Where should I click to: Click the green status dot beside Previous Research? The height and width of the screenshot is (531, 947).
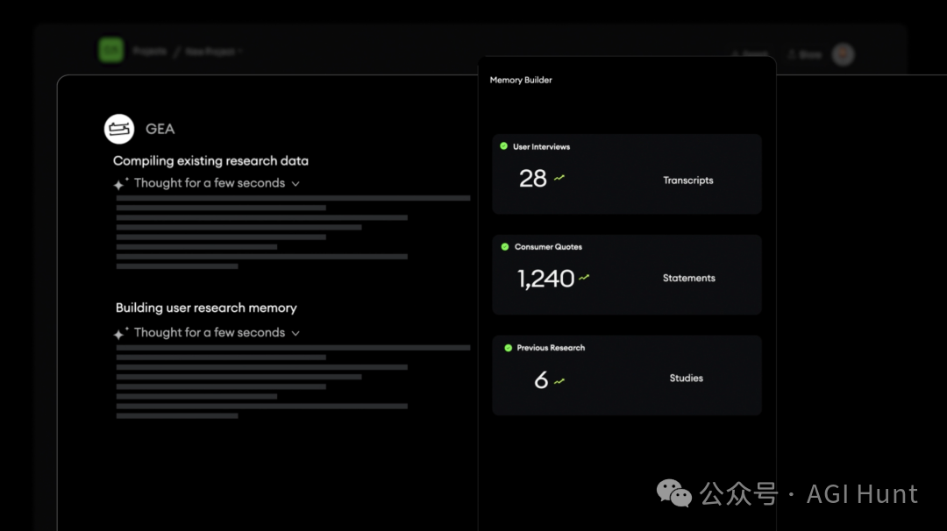[508, 348]
